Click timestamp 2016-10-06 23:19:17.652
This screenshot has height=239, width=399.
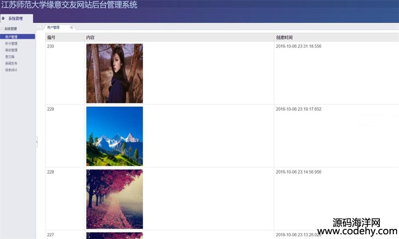click(x=298, y=109)
